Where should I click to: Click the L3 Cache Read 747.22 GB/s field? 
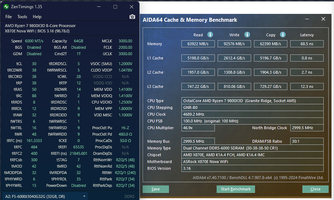point(198,86)
